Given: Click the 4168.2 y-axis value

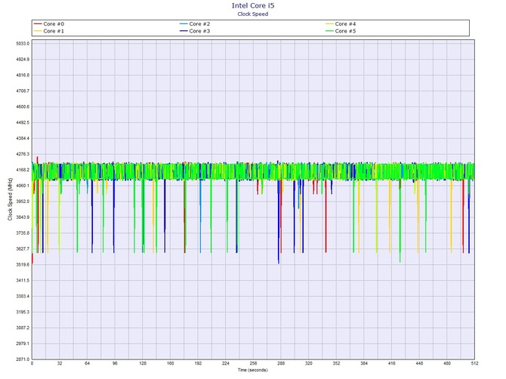Looking at the screenshot, I should [x=23, y=170].
